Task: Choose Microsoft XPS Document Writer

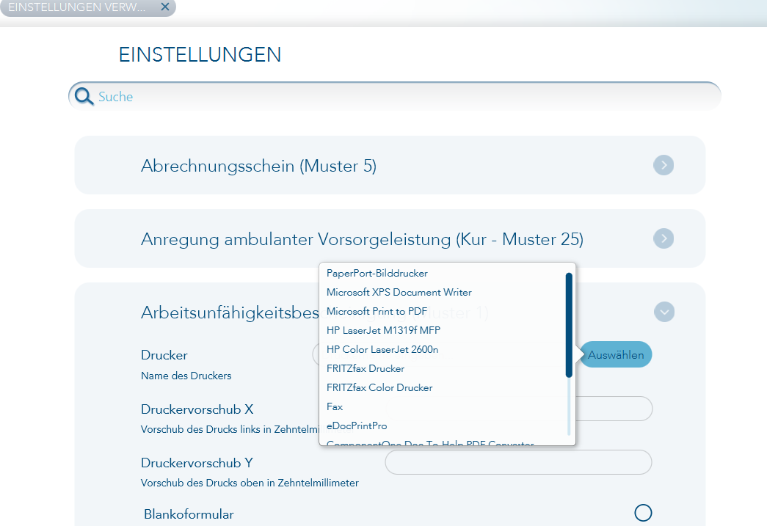Action: point(399,292)
